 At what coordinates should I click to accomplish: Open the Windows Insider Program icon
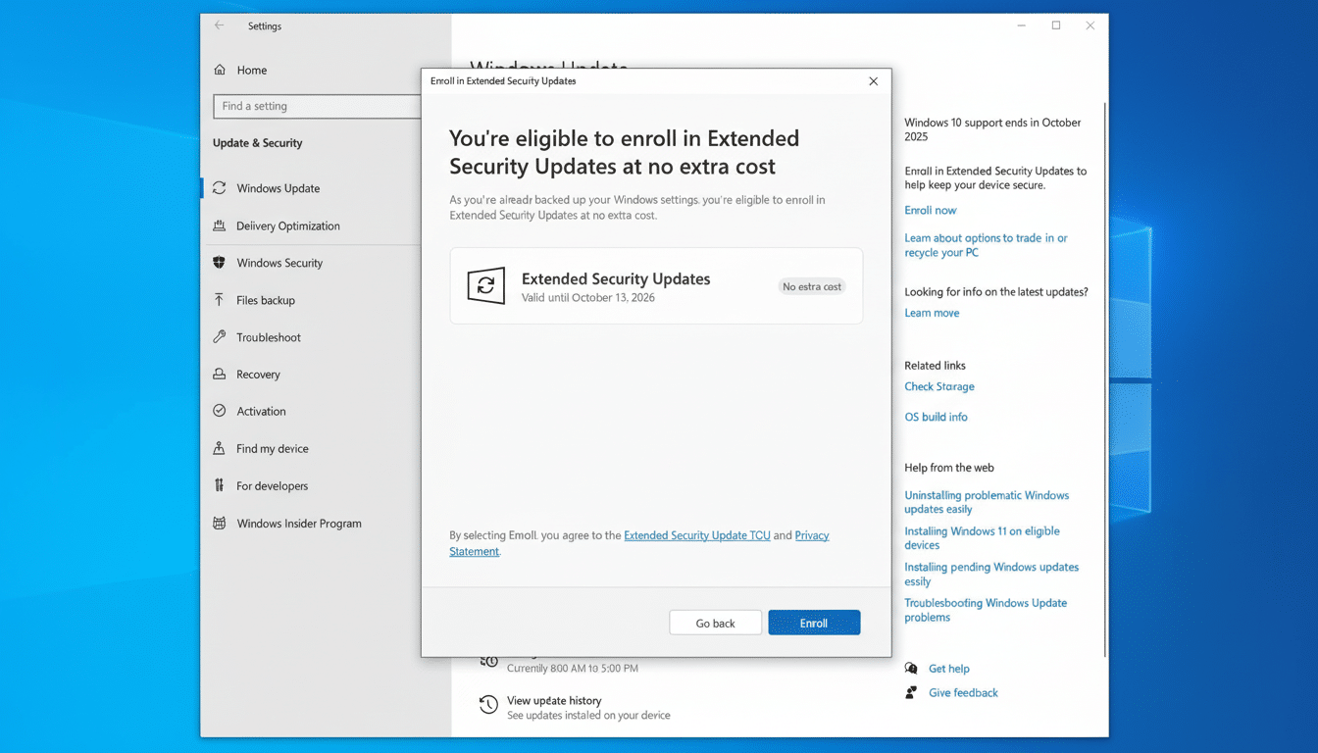tap(218, 523)
